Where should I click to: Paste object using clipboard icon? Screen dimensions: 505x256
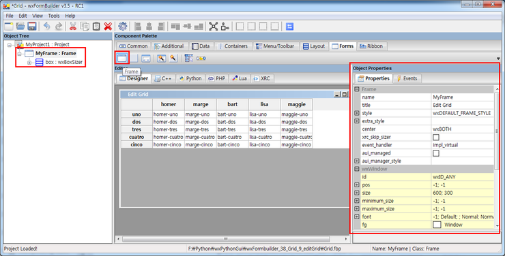pos(96,27)
